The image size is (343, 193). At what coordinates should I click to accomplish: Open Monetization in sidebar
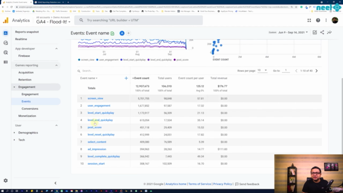click(27, 116)
